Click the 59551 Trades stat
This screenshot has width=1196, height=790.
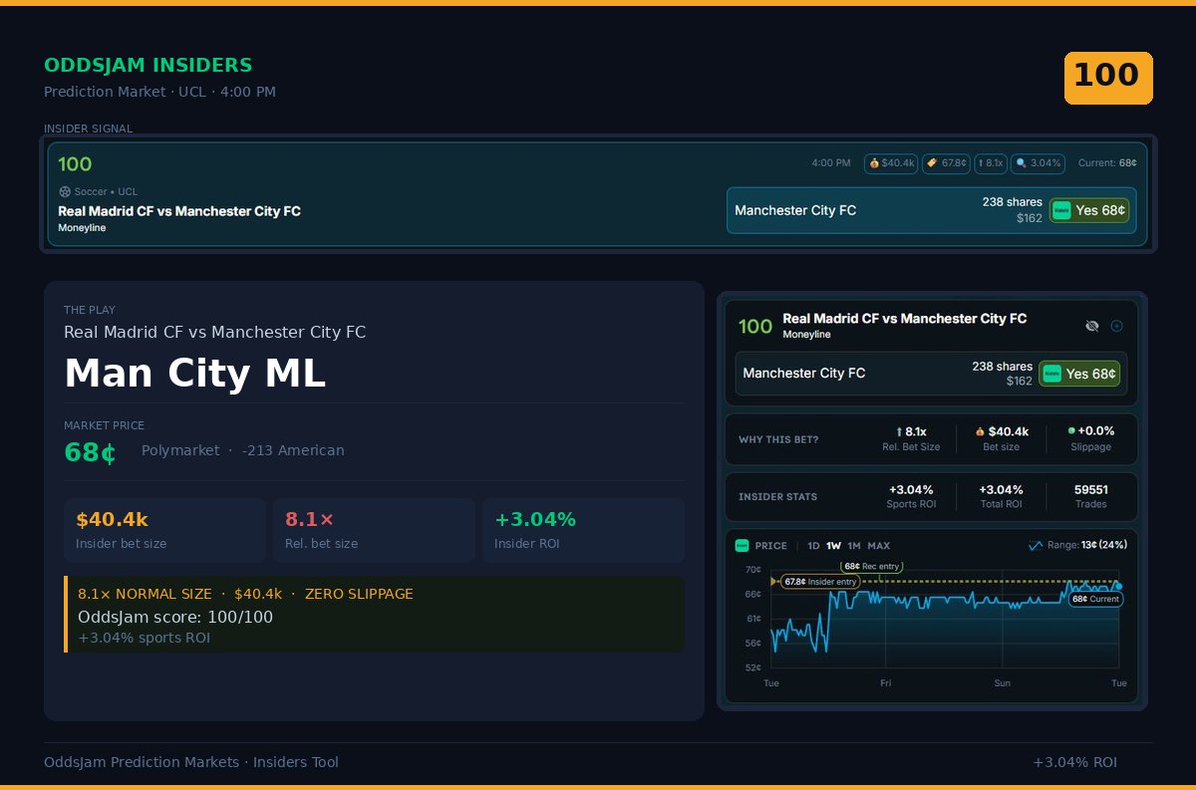click(x=1091, y=496)
